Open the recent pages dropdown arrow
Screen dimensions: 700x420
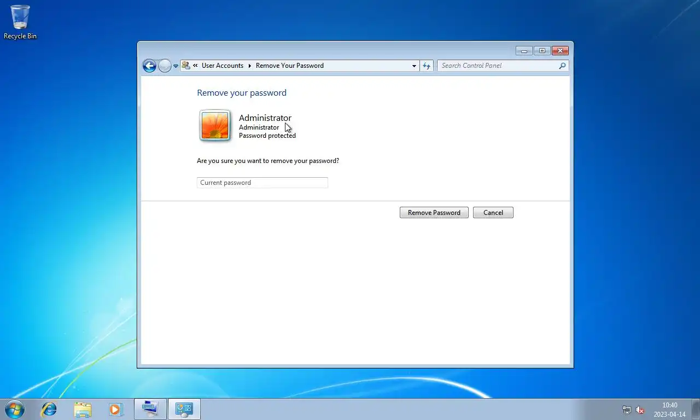pos(176,66)
